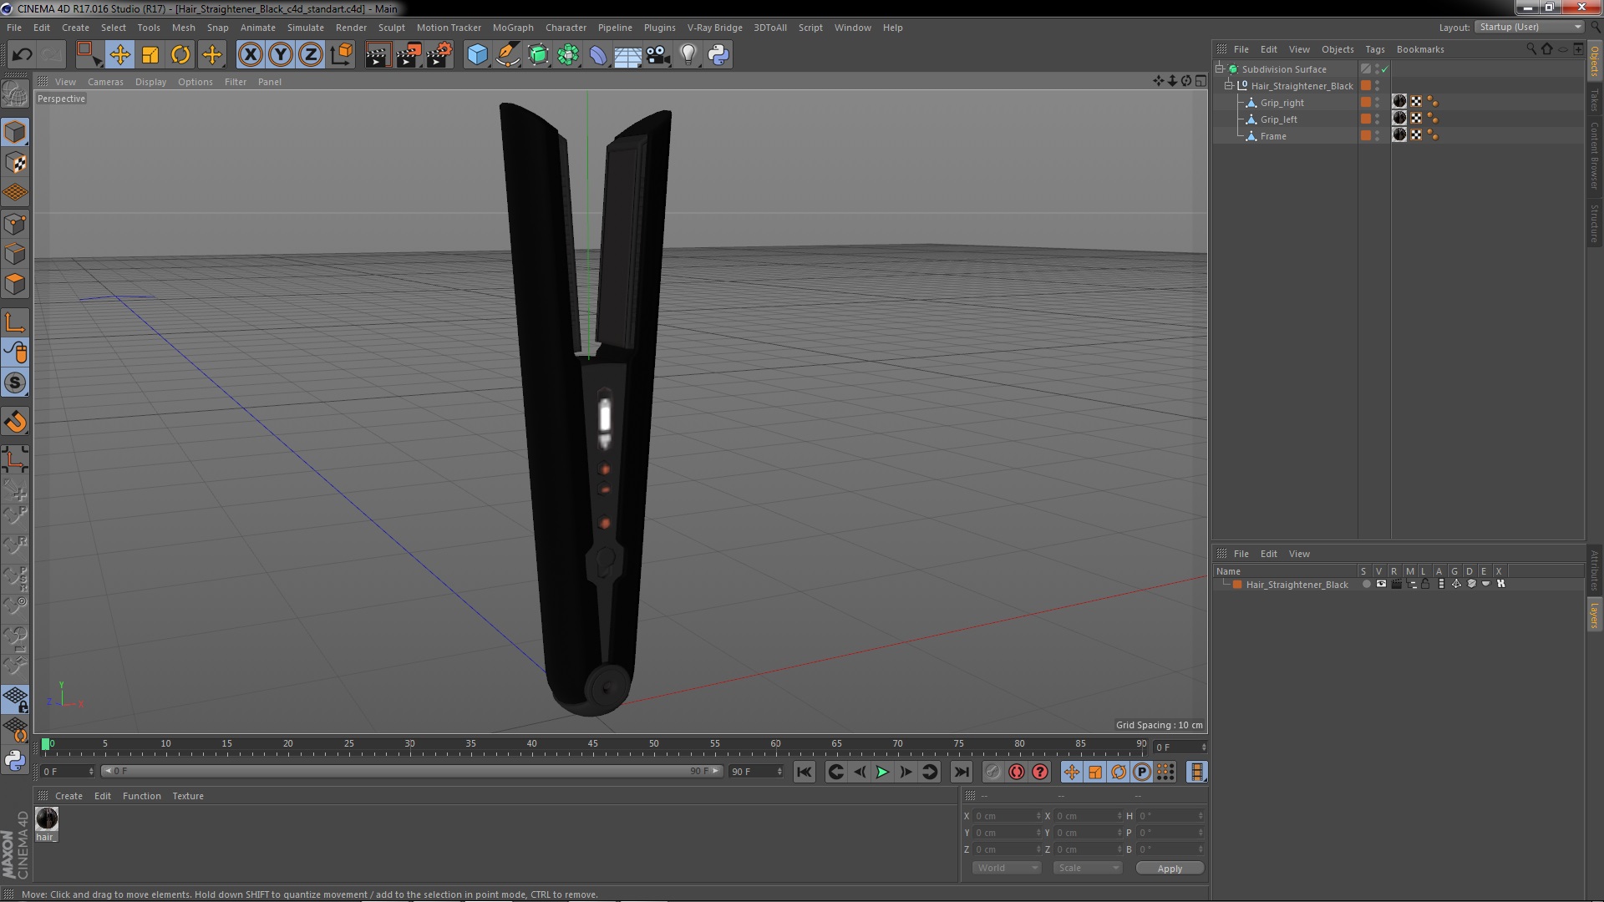The image size is (1604, 902).
Task: Open the Bend deformer icon
Action: coord(598,55)
